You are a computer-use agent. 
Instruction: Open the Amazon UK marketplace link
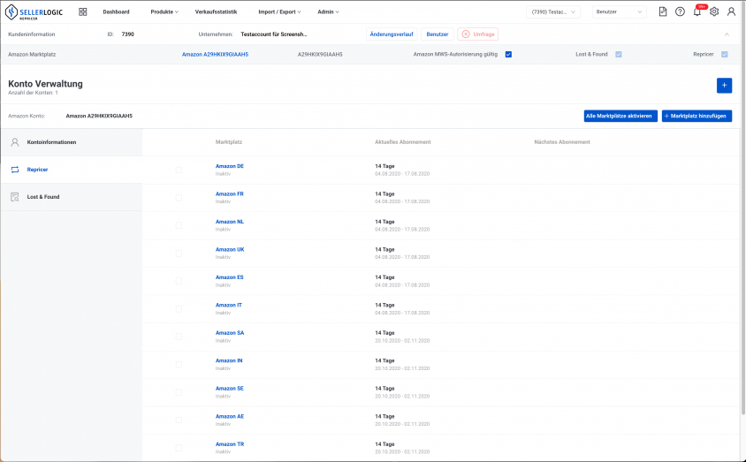tap(230, 249)
